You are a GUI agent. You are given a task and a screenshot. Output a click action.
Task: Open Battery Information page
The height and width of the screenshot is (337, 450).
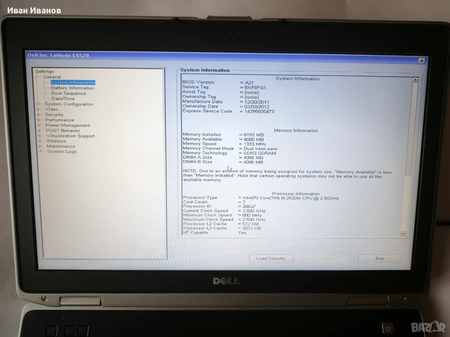(72, 88)
